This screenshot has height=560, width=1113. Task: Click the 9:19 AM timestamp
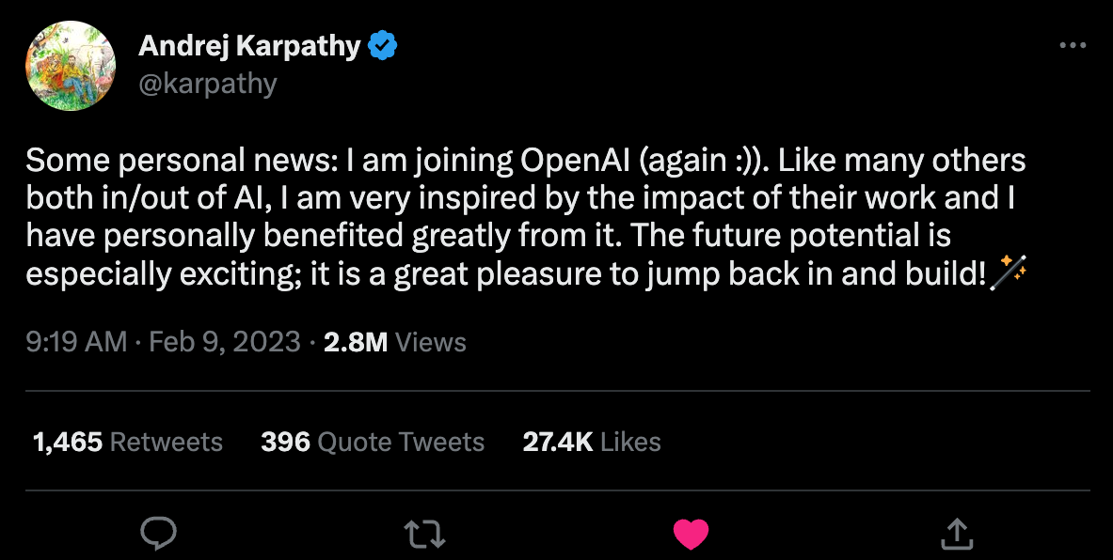pos(76,342)
